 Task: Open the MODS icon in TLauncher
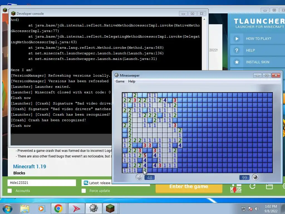click(x=236, y=189)
